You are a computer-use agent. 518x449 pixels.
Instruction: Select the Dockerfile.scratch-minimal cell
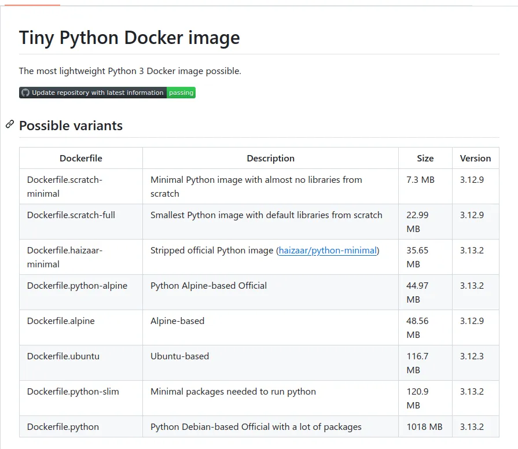tap(64, 186)
